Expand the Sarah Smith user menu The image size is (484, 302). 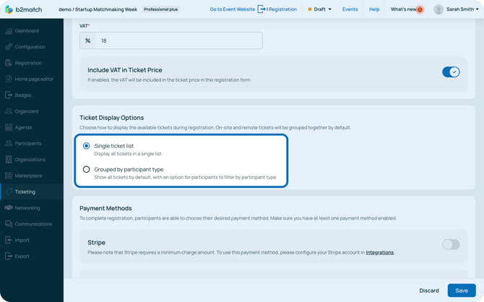click(457, 9)
